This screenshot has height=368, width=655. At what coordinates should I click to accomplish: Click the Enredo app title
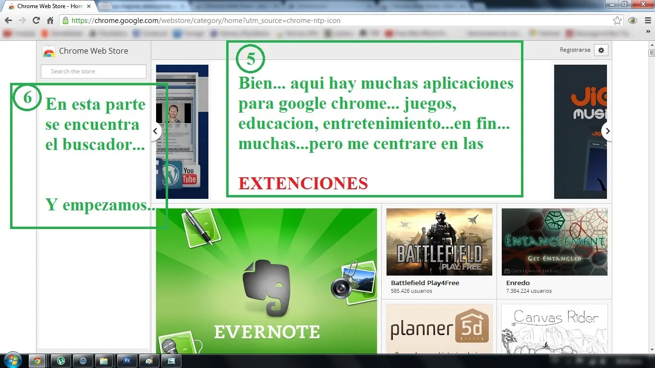(x=518, y=283)
